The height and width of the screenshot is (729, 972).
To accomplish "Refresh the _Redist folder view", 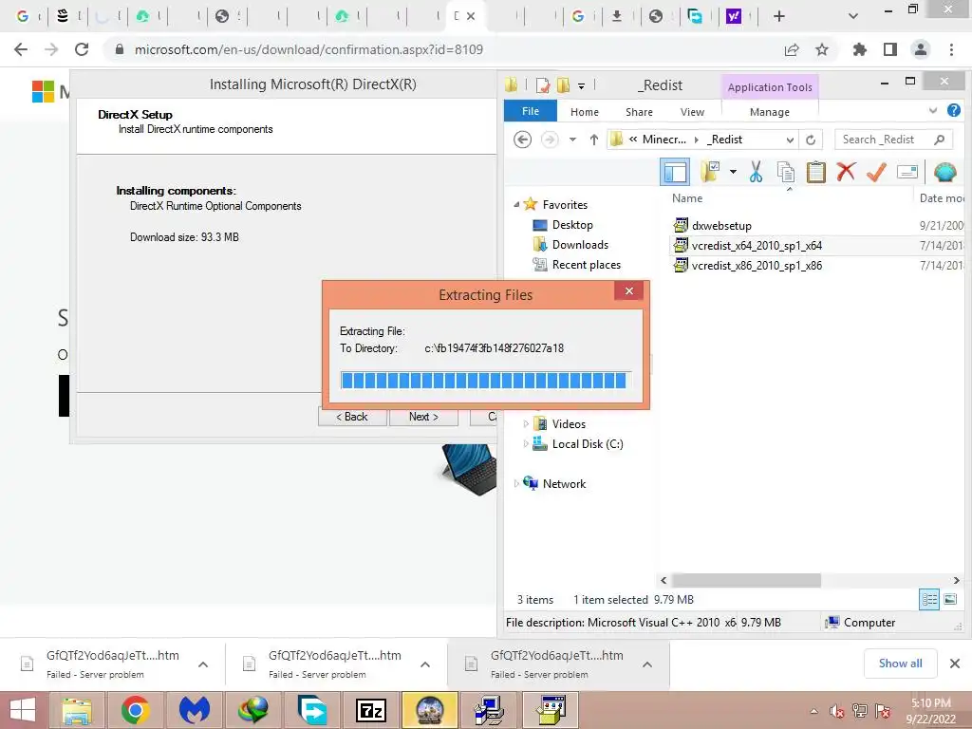I will (811, 140).
